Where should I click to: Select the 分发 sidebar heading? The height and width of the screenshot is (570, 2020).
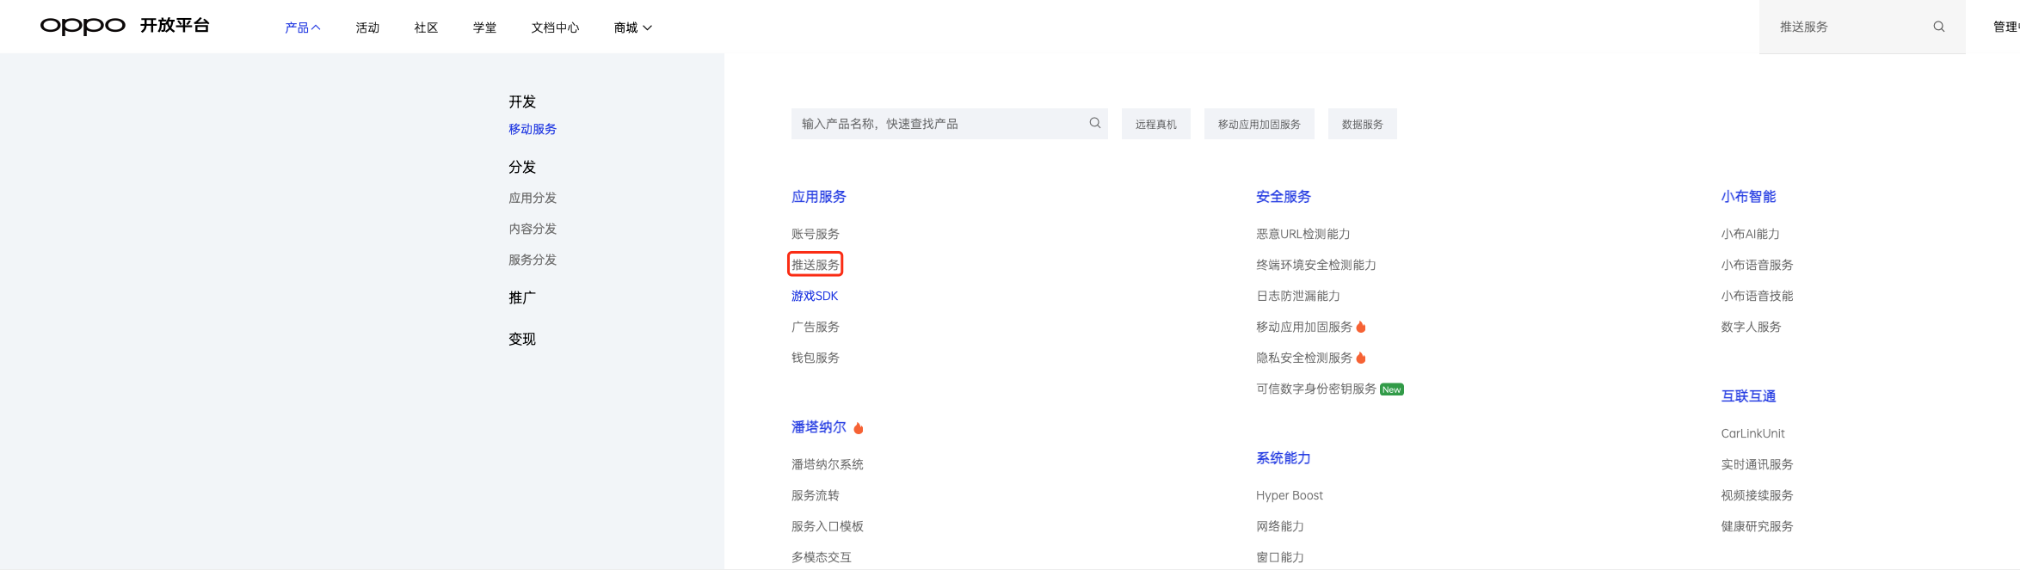[x=522, y=167]
